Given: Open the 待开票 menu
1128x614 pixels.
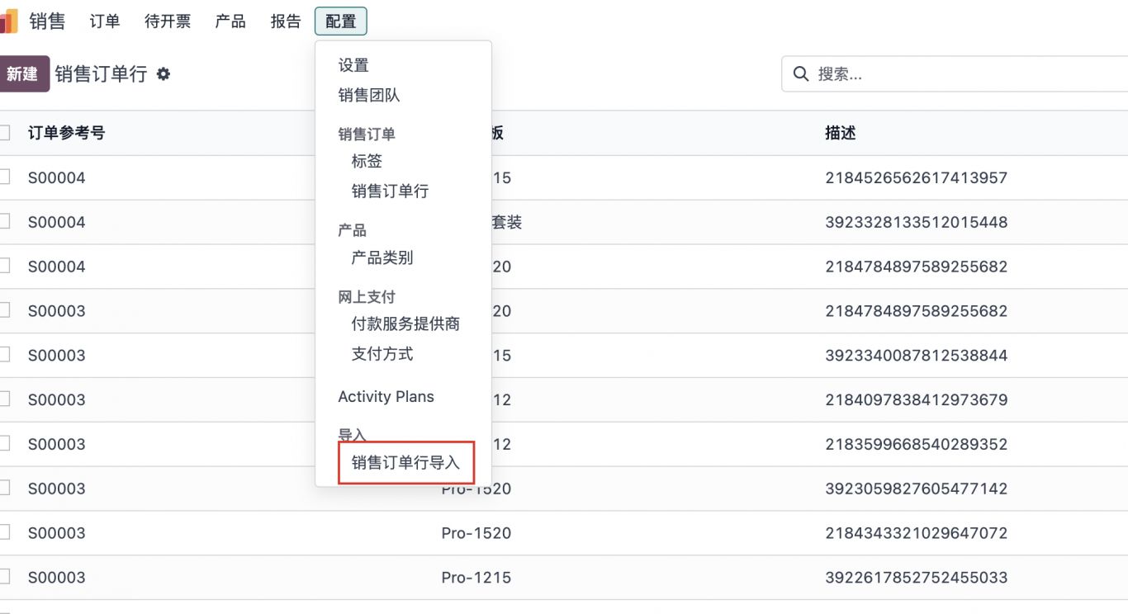Looking at the screenshot, I should (168, 21).
